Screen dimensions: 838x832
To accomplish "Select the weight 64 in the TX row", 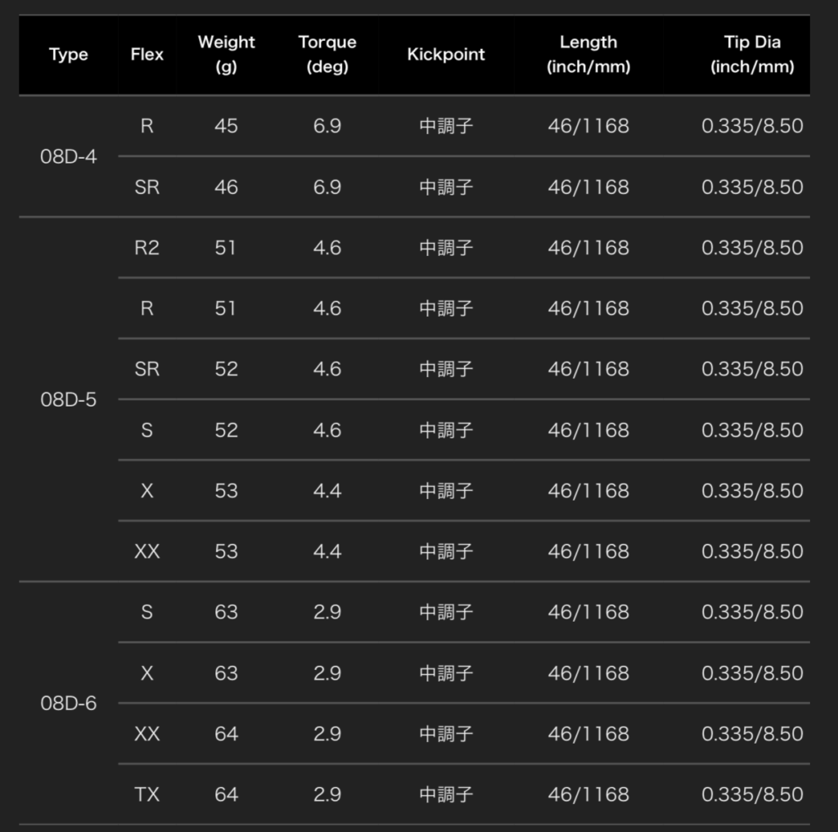I will pyautogui.click(x=226, y=794).
